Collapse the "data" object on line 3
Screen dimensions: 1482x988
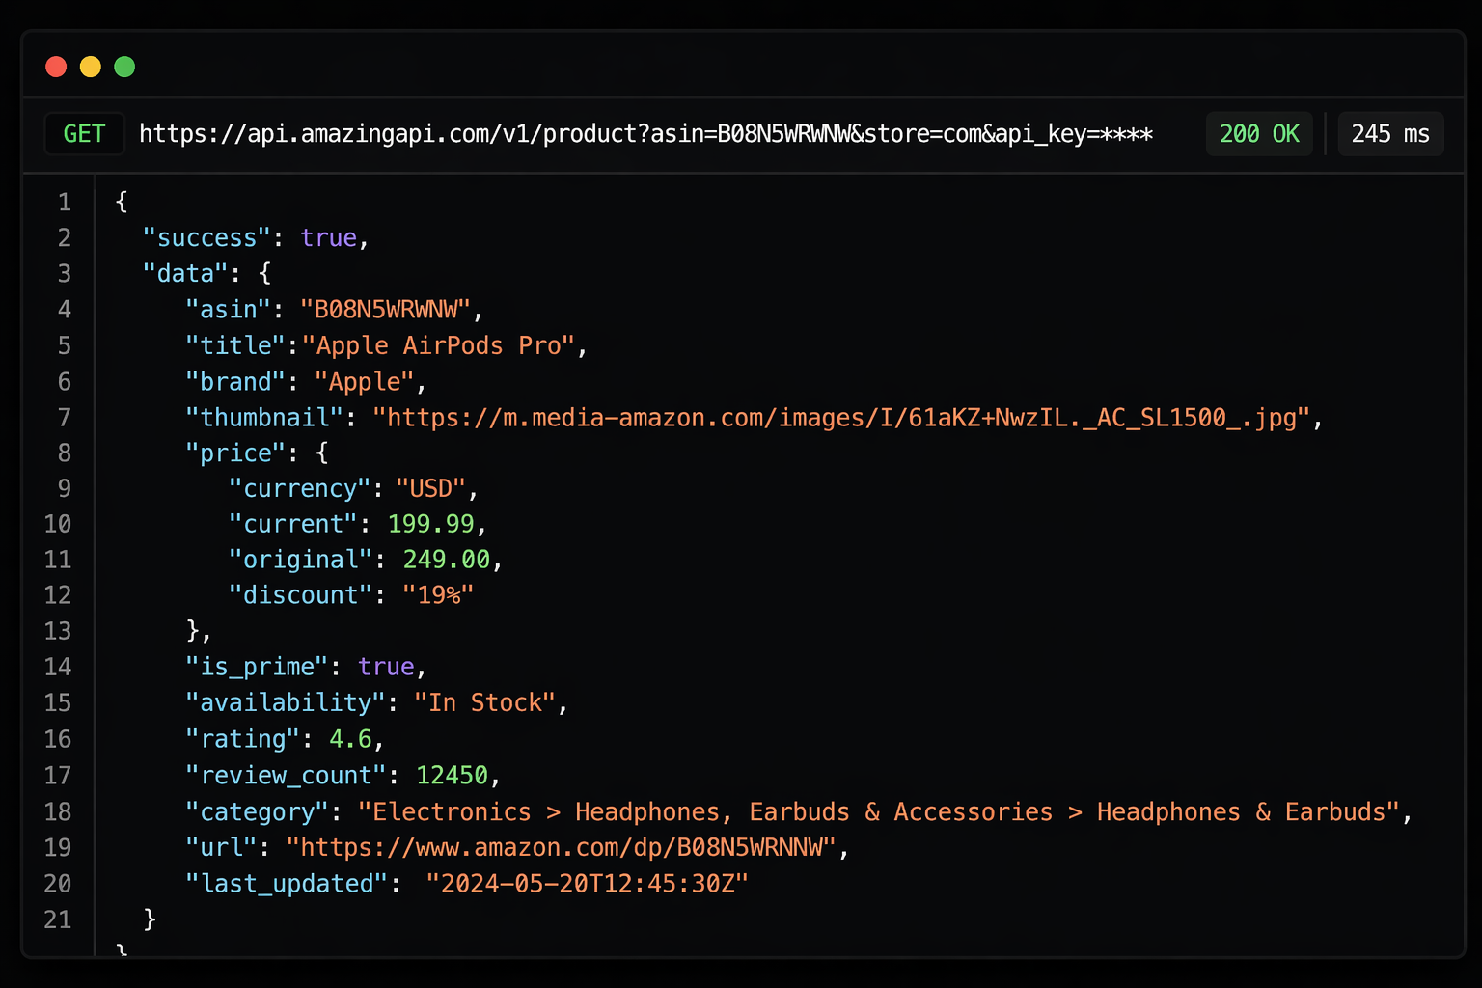click(x=265, y=274)
